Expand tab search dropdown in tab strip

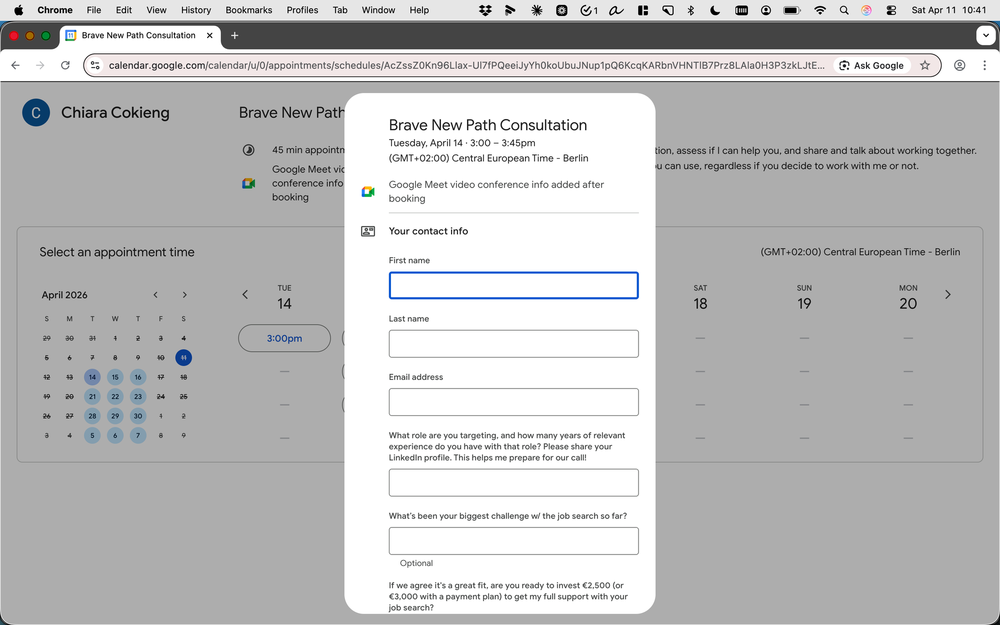pos(985,35)
